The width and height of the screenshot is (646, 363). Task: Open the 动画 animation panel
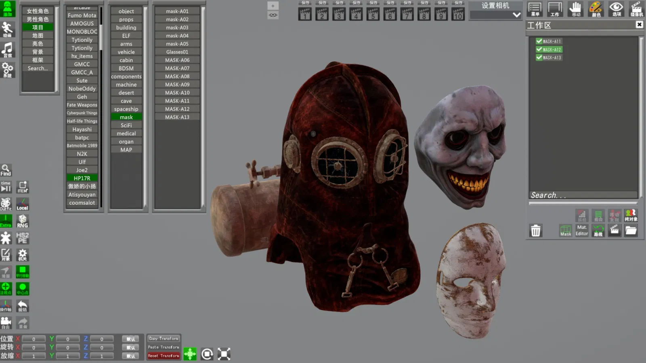[7, 29]
